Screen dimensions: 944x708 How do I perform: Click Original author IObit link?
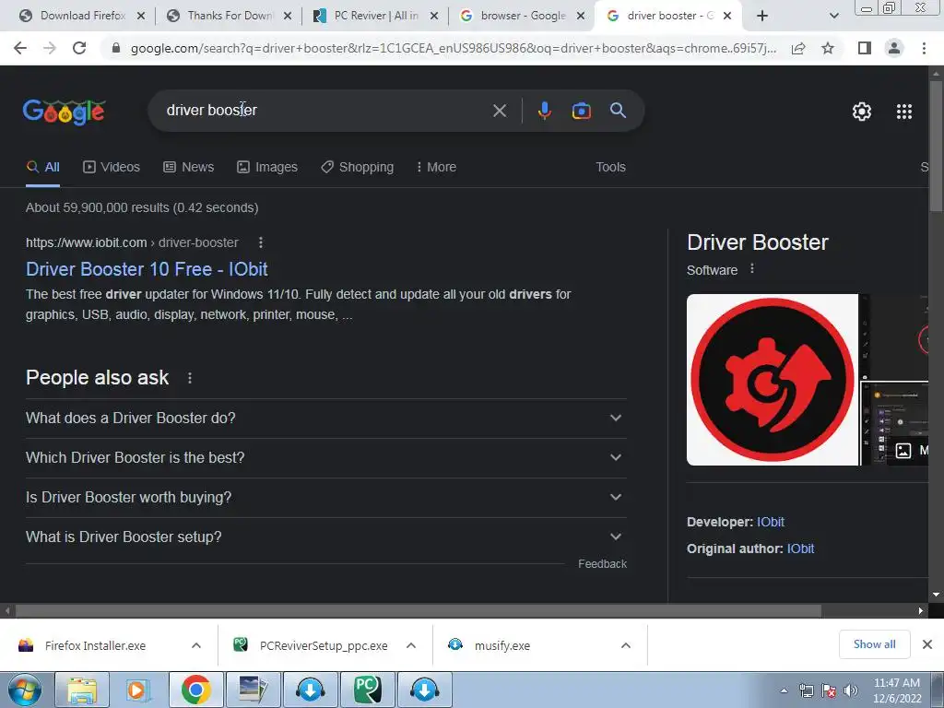pos(800,549)
